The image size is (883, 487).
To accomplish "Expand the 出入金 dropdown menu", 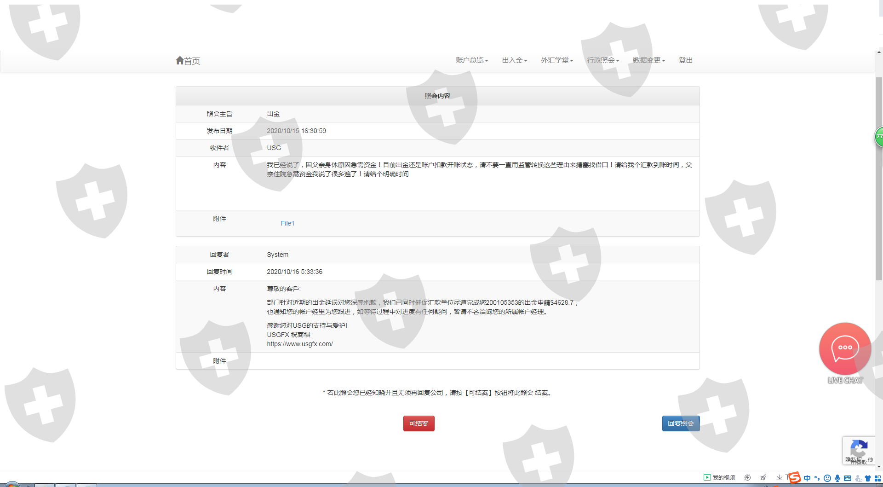I will [x=514, y=60].
